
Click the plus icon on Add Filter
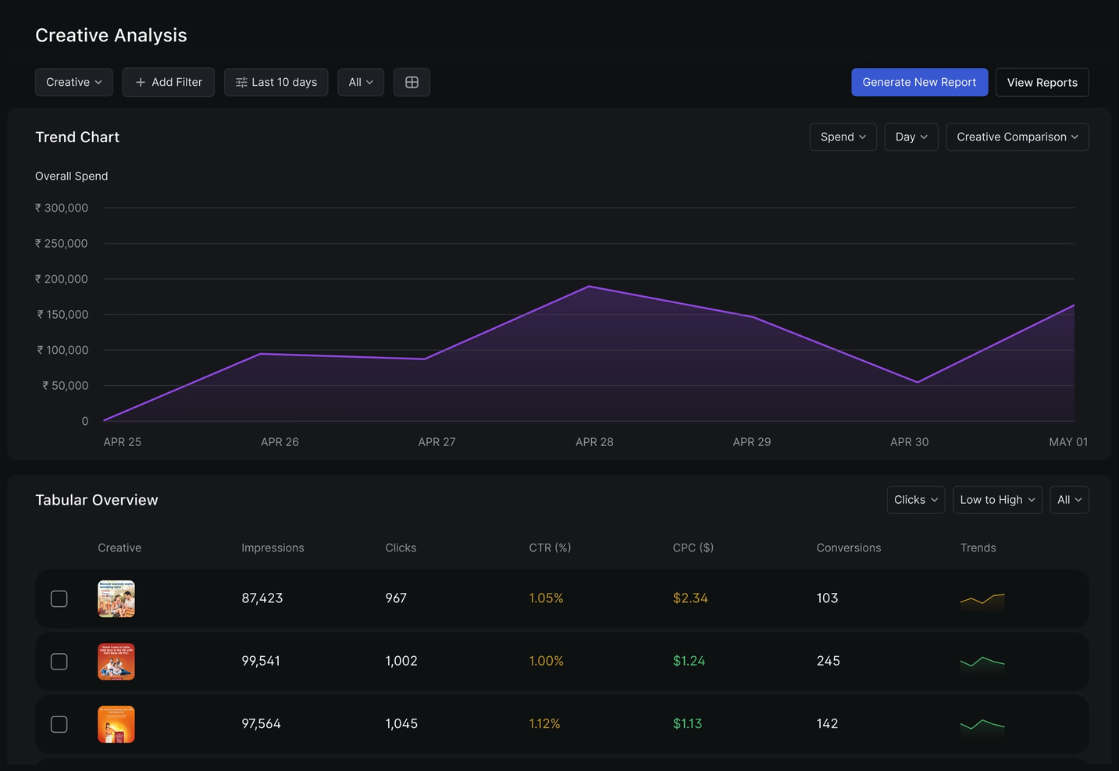coord(141,82)
